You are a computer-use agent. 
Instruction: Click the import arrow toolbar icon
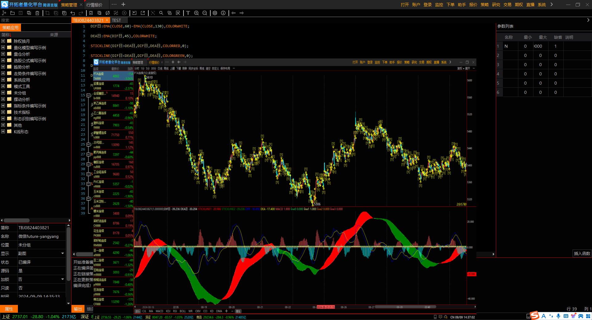(134, 13)
